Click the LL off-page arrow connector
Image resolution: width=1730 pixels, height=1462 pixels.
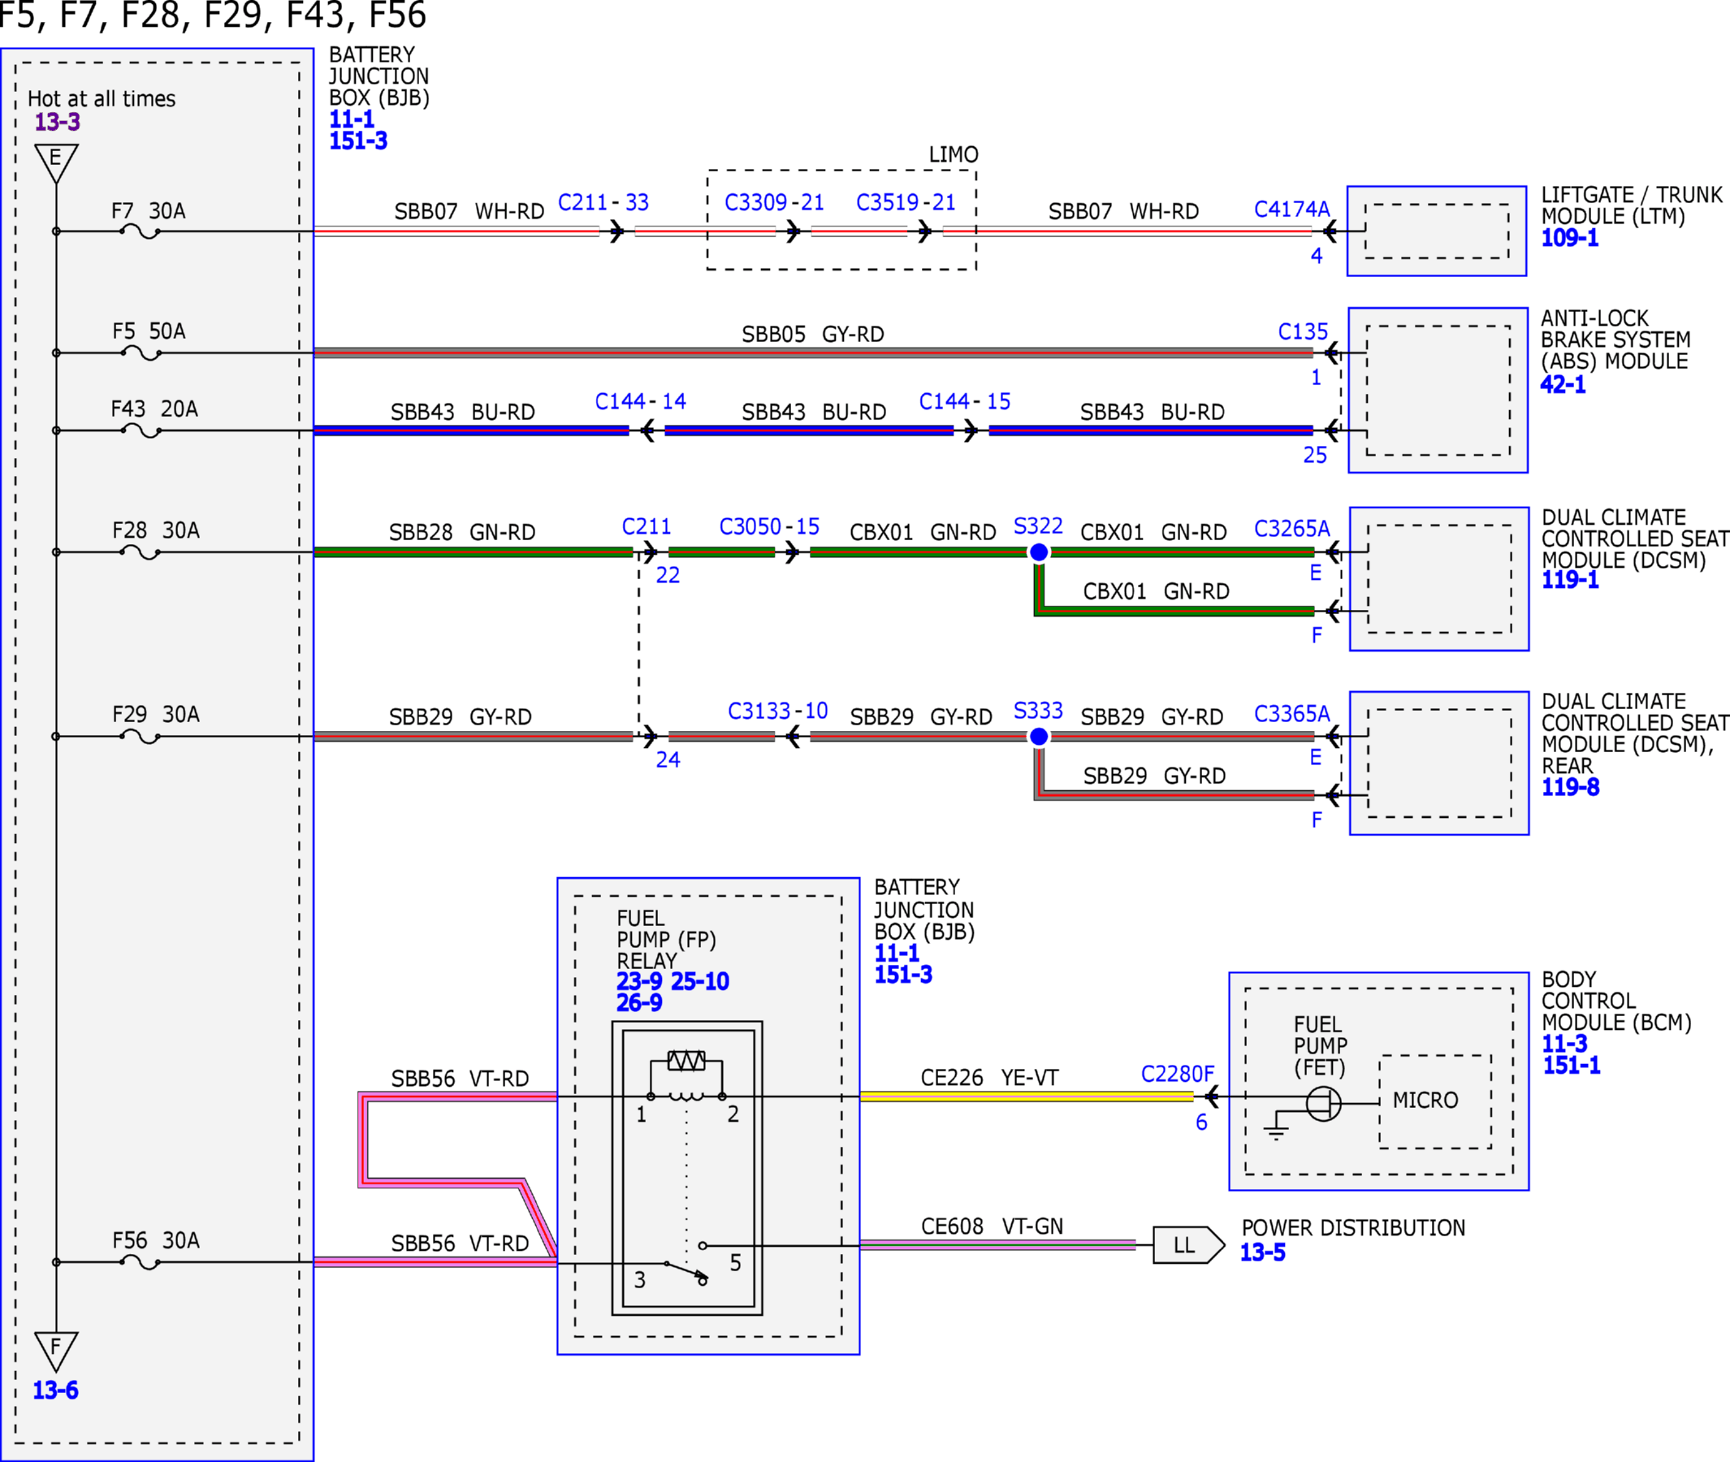[1189, 1245]
